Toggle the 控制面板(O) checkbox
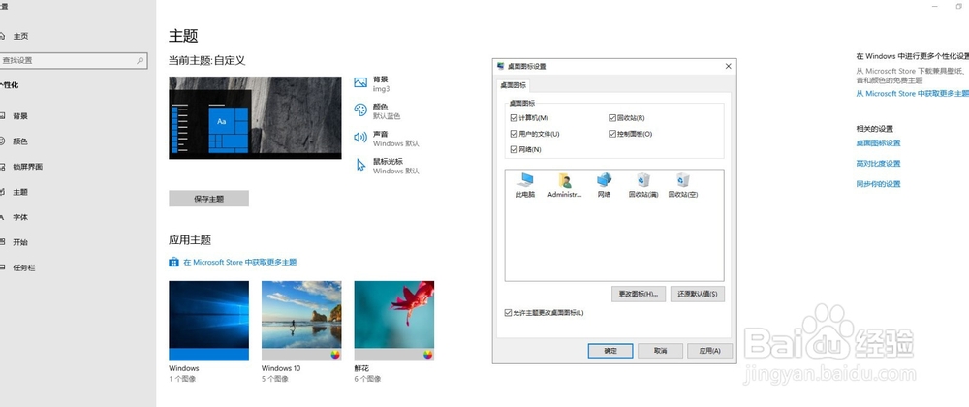Viewport: 969px width, 407px height. pos(611,134)
